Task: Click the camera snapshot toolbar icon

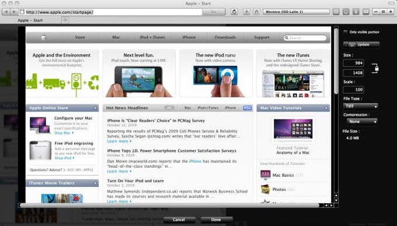Action: click(x=346, y=12)
